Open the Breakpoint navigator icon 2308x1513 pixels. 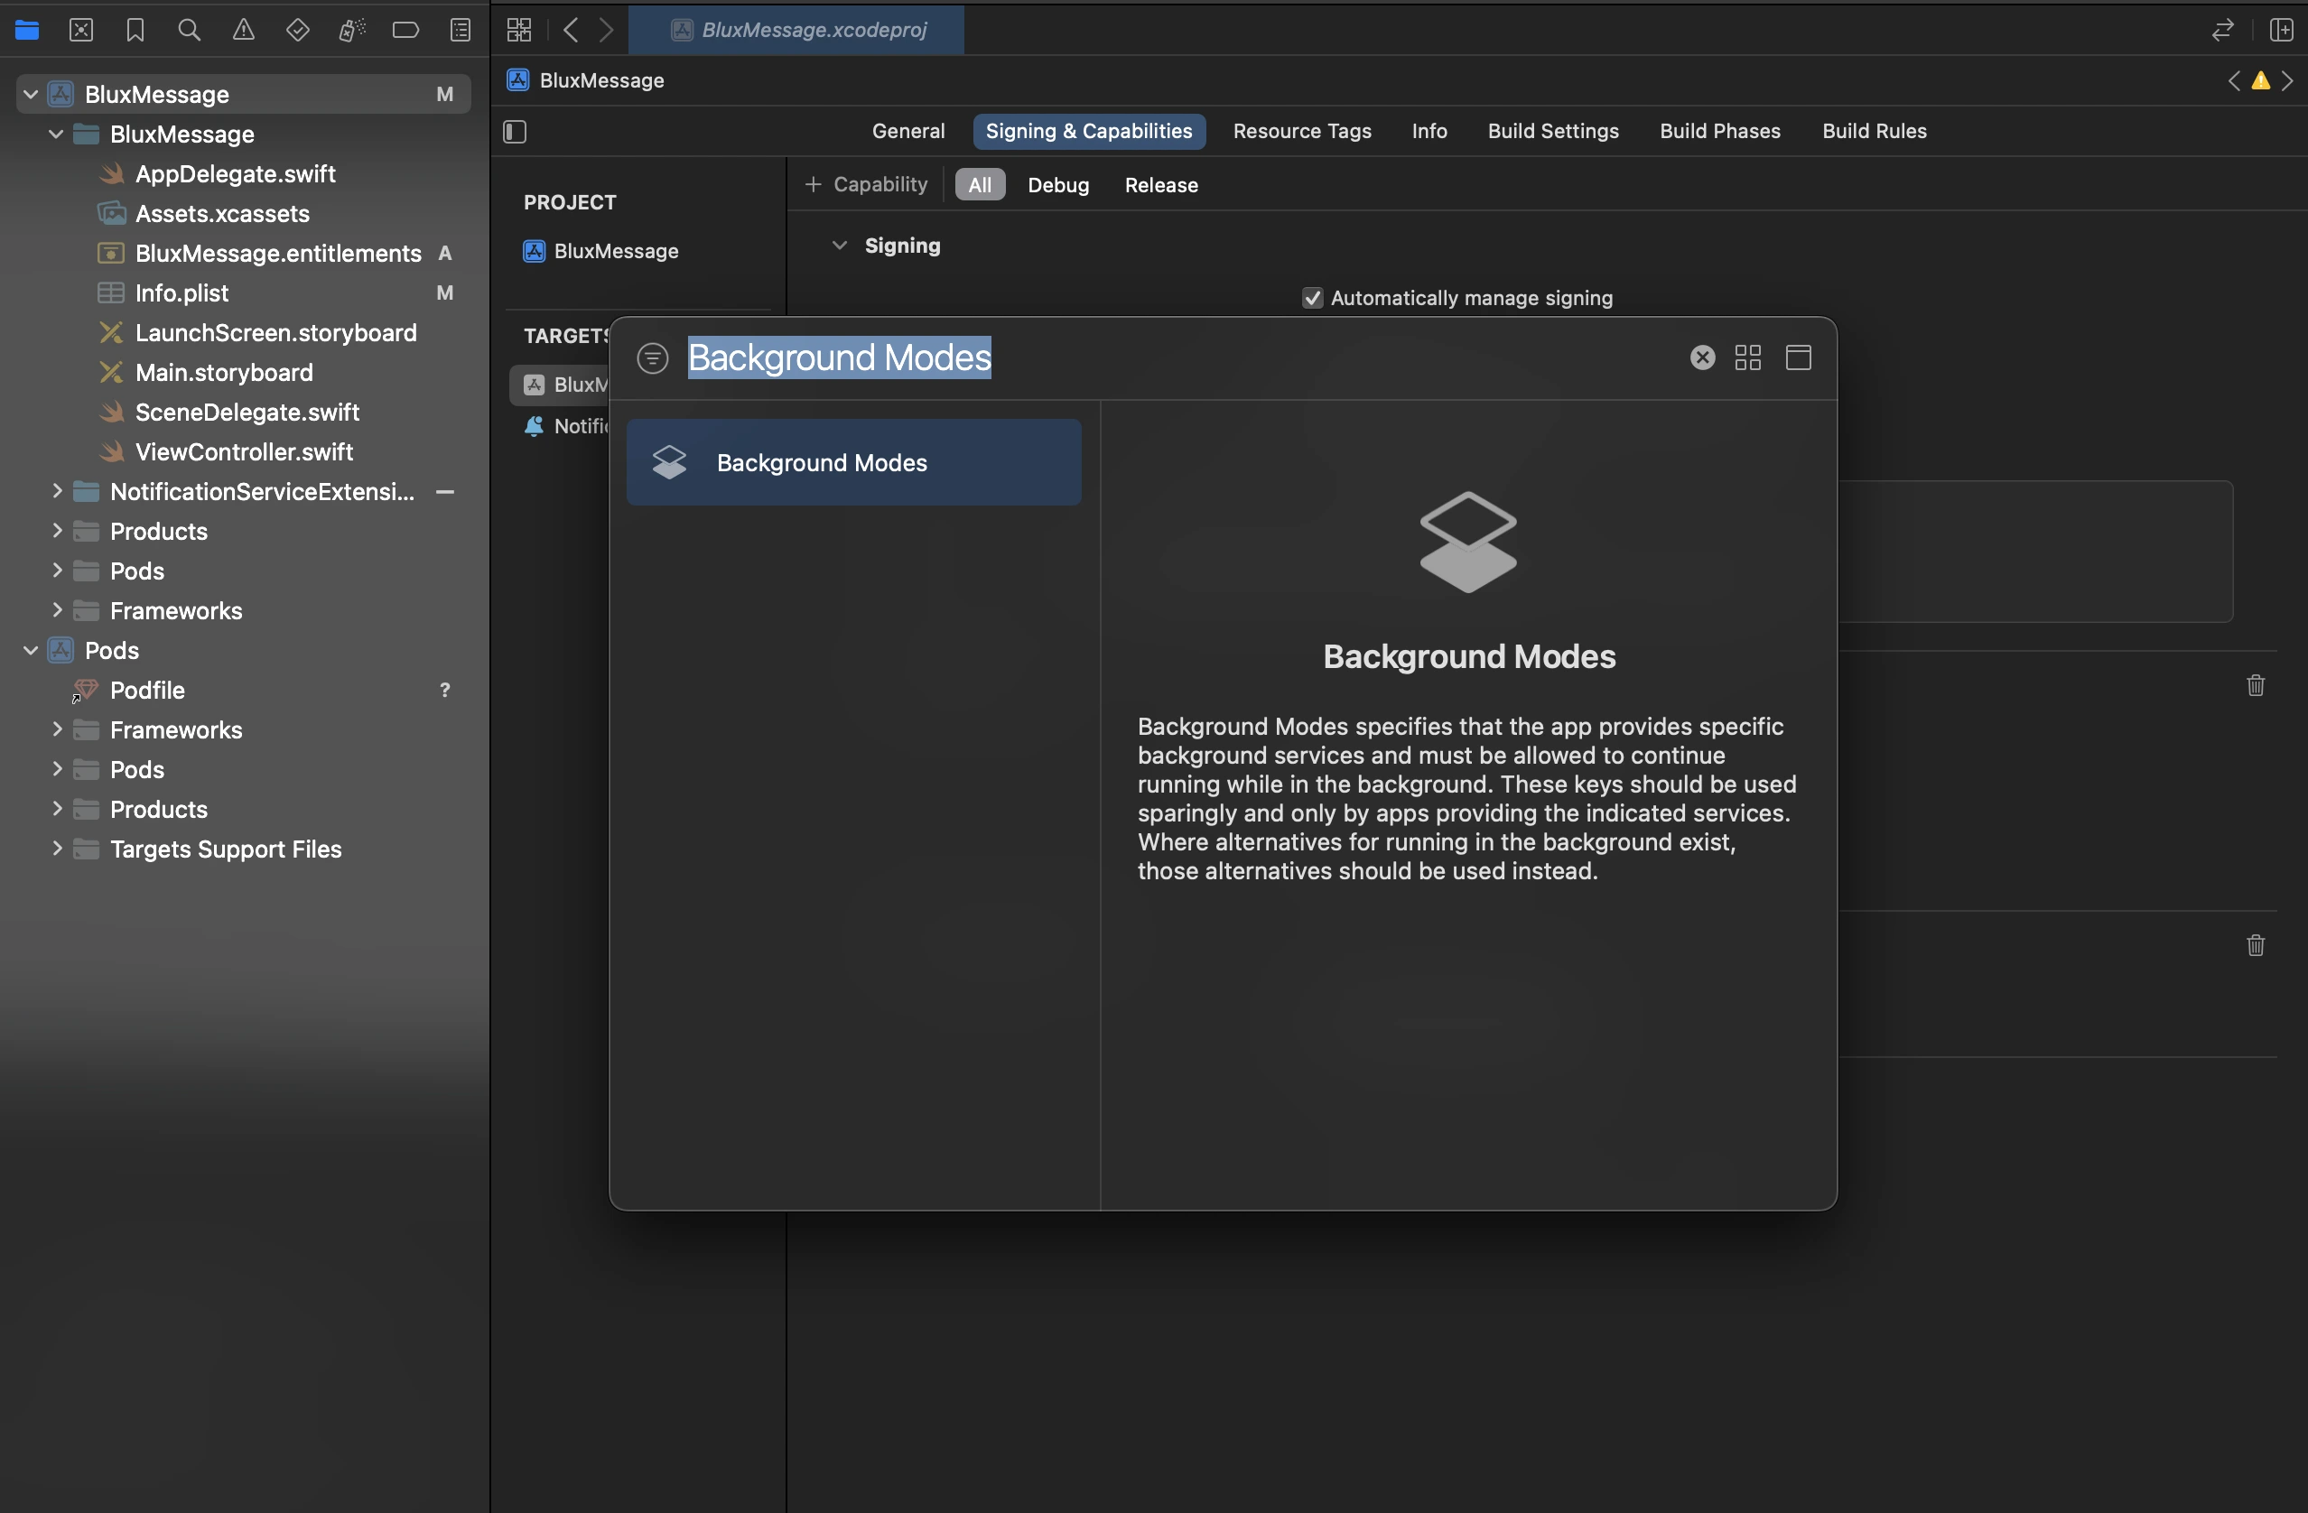[405, 30]
